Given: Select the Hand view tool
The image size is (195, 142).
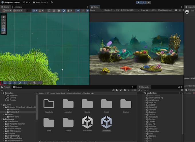Looking at the screenshot, I should click(3, 17).
